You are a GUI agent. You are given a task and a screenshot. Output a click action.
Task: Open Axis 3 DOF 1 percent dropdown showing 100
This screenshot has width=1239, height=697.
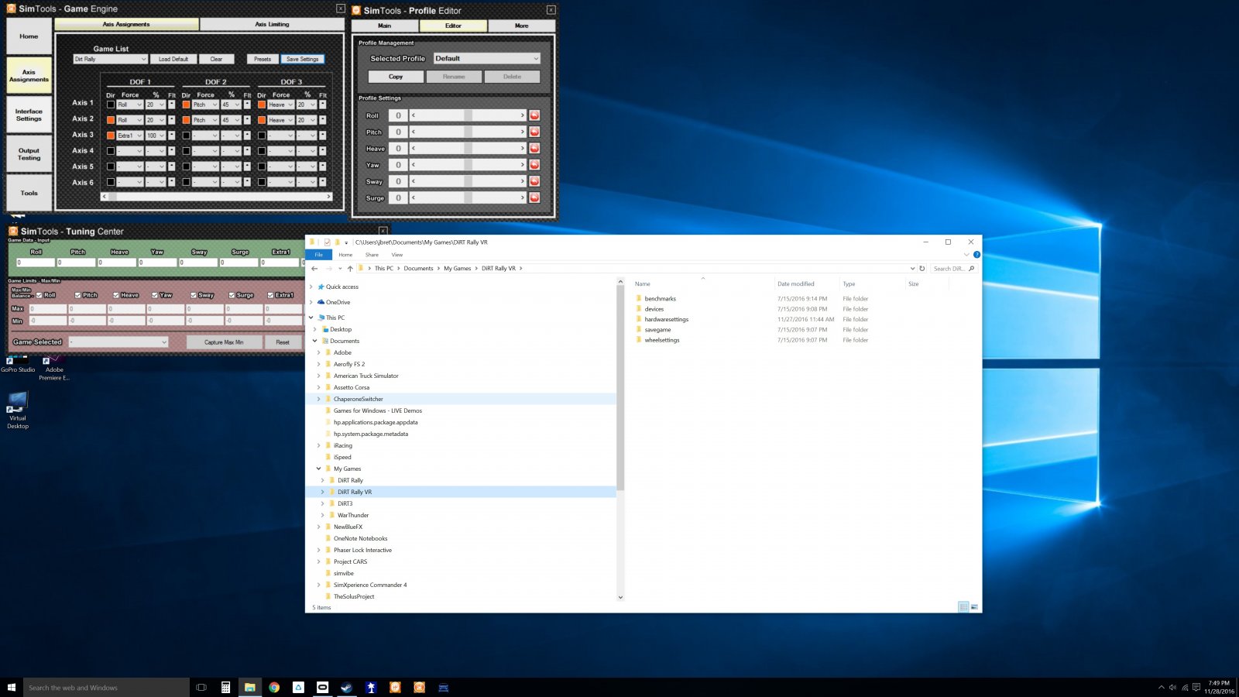tap(156, 136)
